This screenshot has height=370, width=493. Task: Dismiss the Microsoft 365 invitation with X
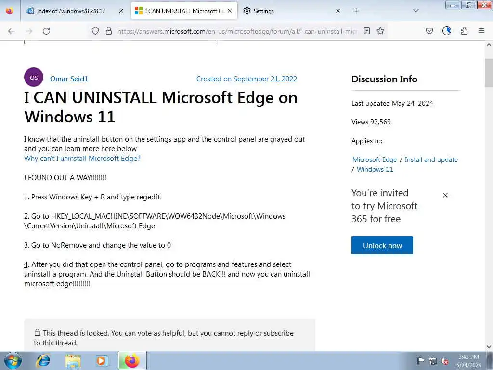pos(445,195)
